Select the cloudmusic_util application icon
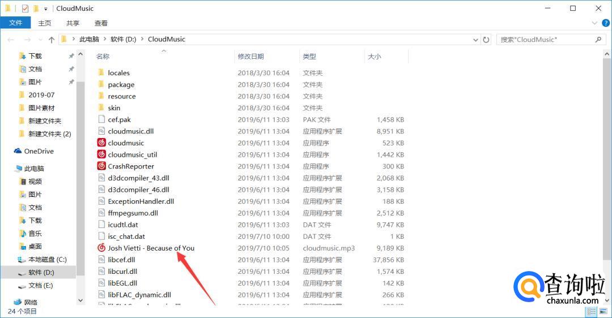Image resolution: width=612 pixels, height=318 pixels. 101,154
